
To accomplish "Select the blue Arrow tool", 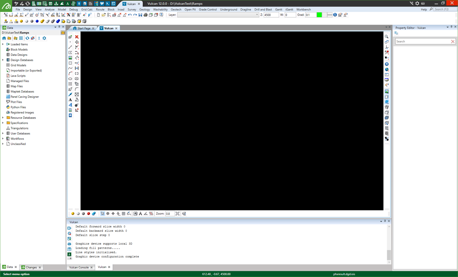I will (70, 94).
